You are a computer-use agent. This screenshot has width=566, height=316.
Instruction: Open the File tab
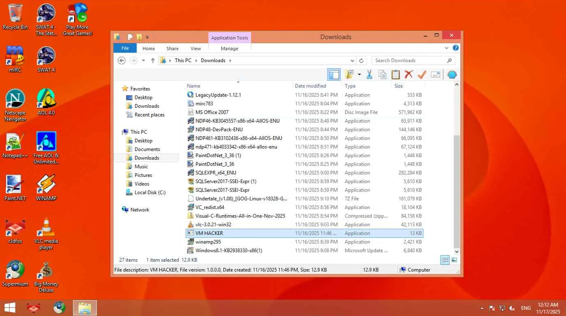click(125, 48)
